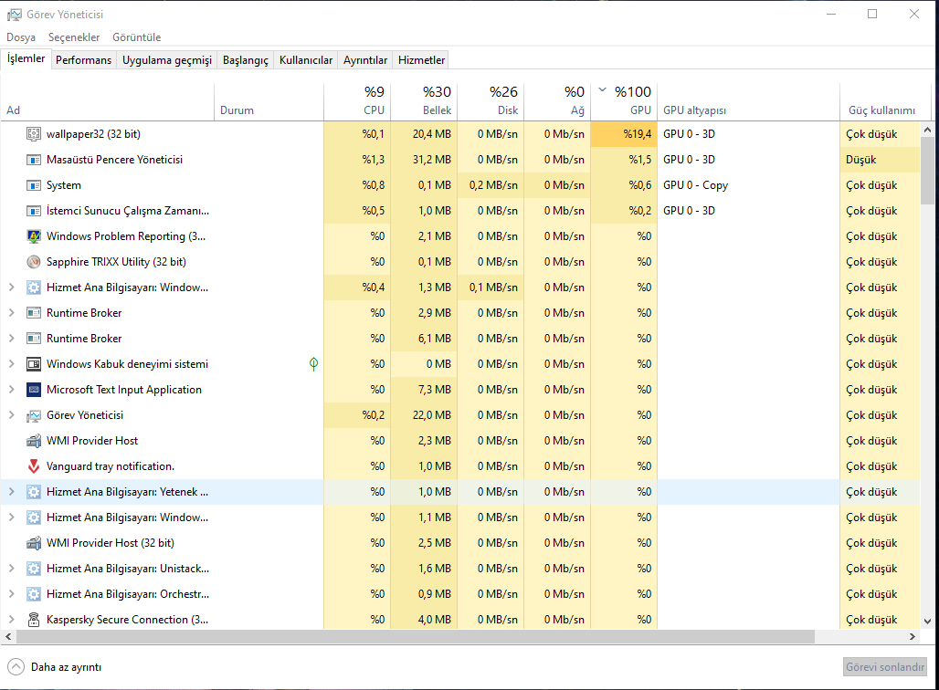Switch to the Performans tab

pyautogui.click(x=84, y=60)
